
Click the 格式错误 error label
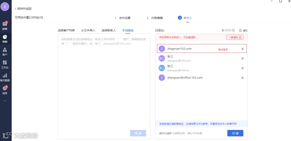223,49
